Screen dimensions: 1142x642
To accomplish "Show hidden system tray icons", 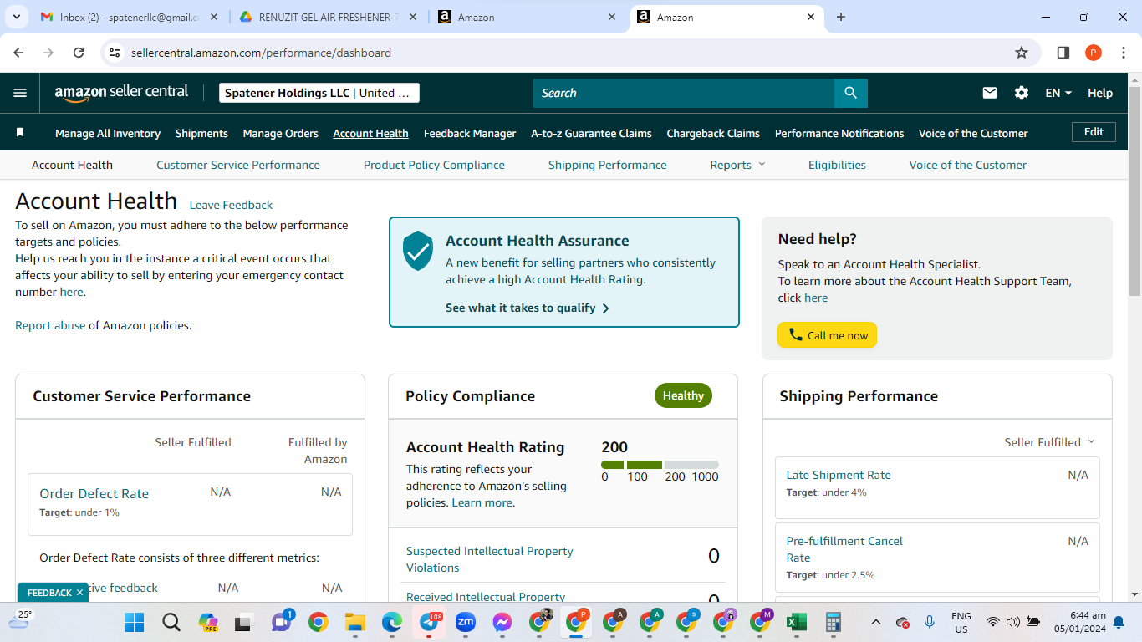I will pyautogui.click(x=875, y=622).
